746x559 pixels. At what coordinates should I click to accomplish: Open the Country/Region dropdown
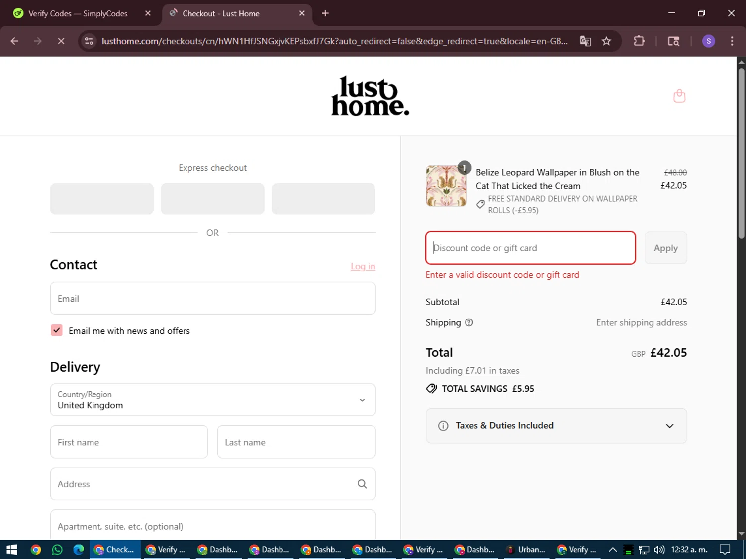coord(213,400)
